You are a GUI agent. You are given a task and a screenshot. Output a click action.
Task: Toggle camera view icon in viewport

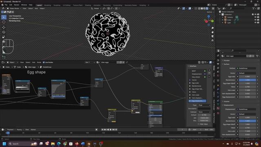(x=212, y=36)
